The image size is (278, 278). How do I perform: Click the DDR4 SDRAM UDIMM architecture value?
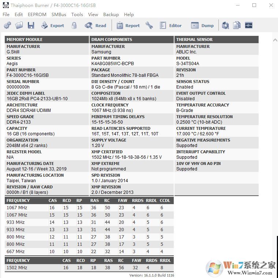click(29, 110)
